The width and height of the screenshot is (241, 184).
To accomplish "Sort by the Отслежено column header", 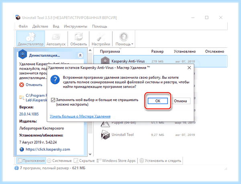I will pyautogui.click(x=214, y=51).
